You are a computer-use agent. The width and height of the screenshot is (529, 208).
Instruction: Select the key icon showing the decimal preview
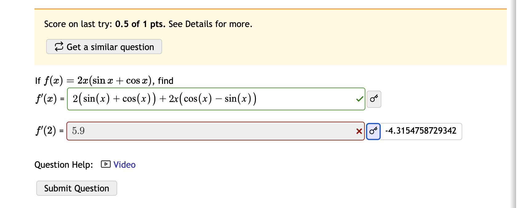coord(373,131)
